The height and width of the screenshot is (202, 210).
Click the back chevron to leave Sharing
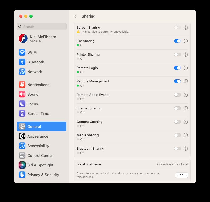75,16
